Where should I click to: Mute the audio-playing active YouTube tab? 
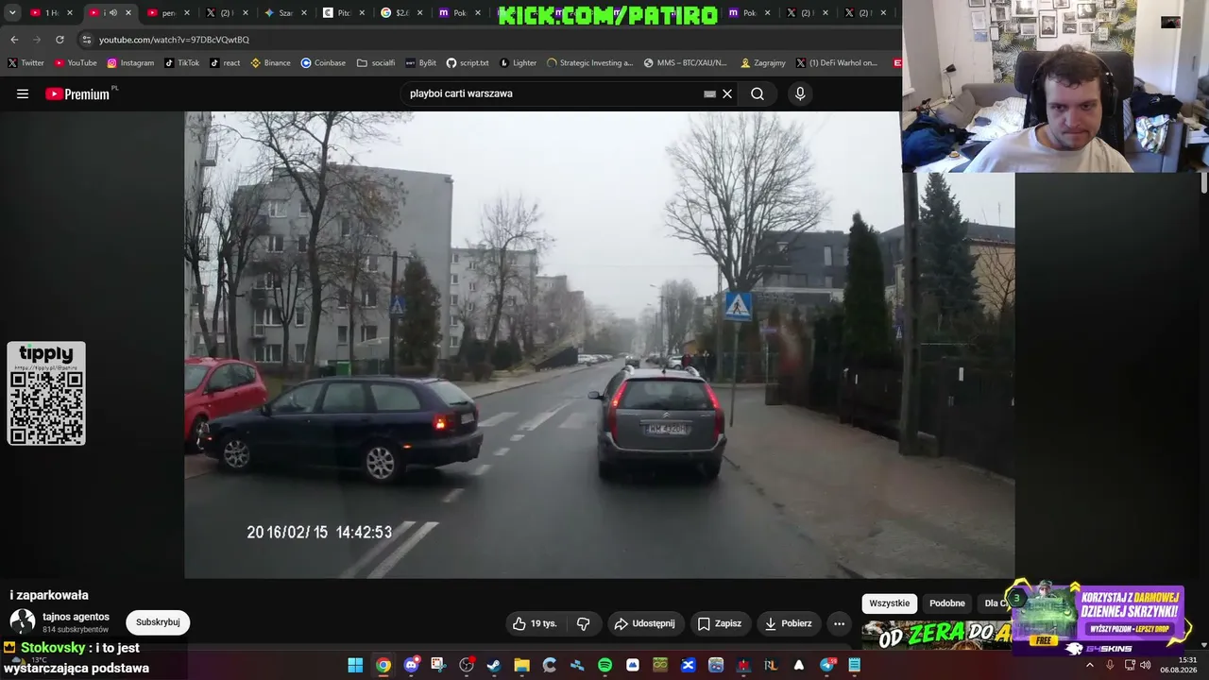[113, 13]
